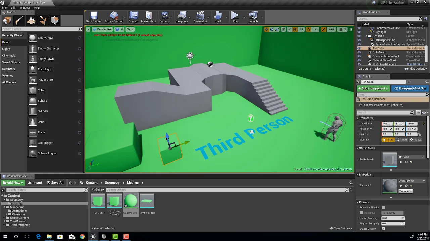Click Import in Content Browser
Image resolution: width=430 pixels, height=241 pixels.
tap(35, 183)
